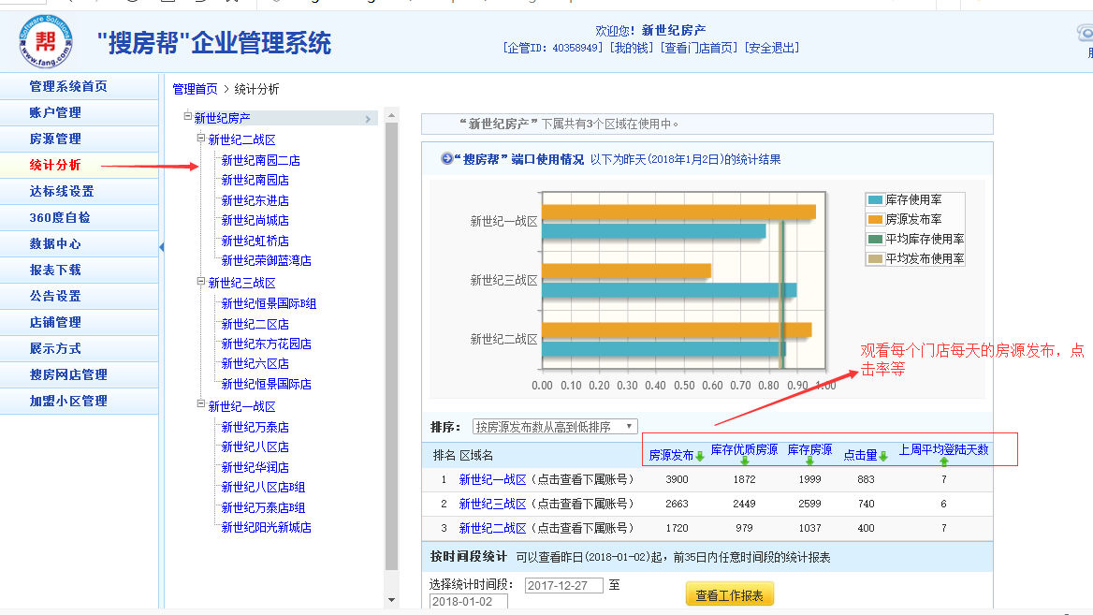Select 新世纪东方花园店 in the tree

(x=267, y=344)
